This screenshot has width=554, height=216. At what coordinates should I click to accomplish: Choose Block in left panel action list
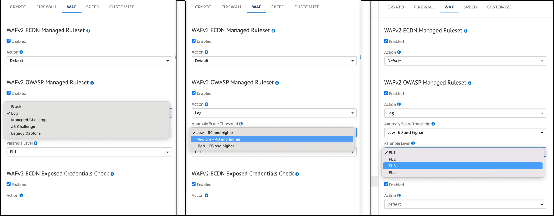(87, 106)
